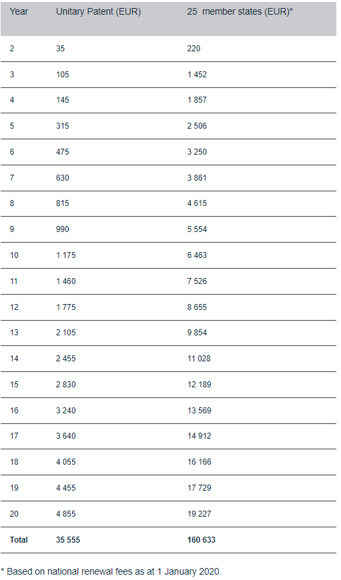Viewport: 341px width, 580px height.
Task: Click the national renewal fees footnote
Action: (111, 571)
